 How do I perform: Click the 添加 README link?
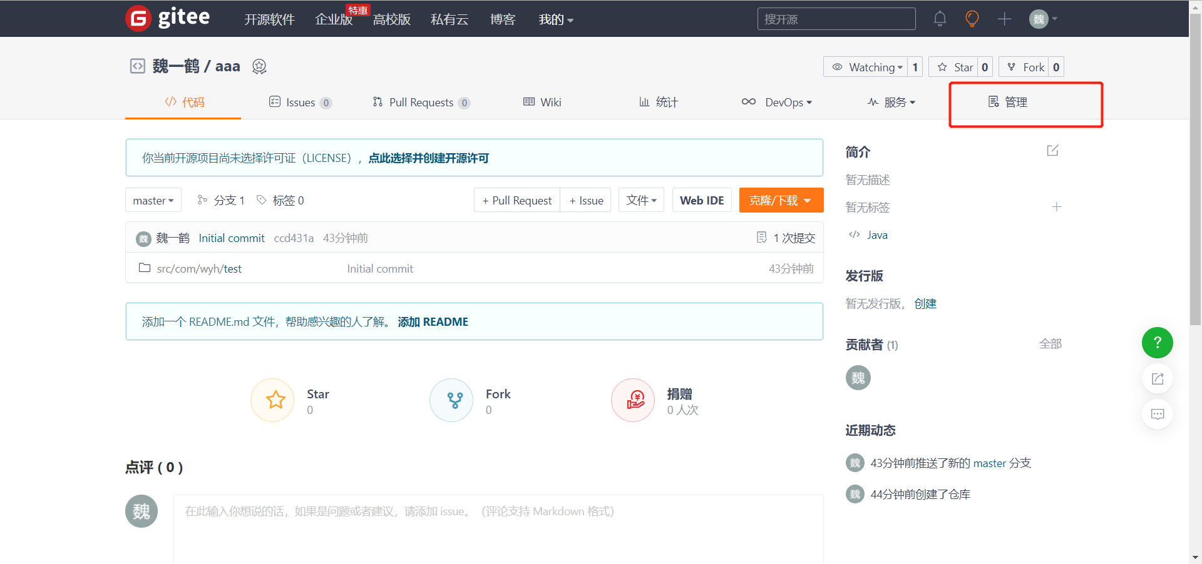[x=433, y=322]
